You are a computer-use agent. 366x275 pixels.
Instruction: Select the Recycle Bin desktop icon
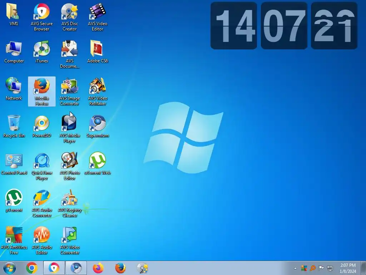tap(14, 126)
